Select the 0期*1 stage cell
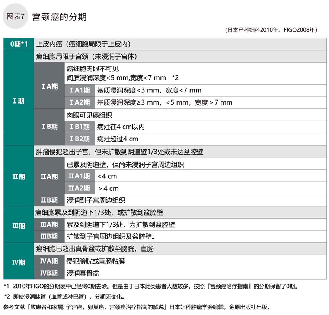The height and width of the screenshot is (315, 329). pyautogui.click(x=19, y=44)
